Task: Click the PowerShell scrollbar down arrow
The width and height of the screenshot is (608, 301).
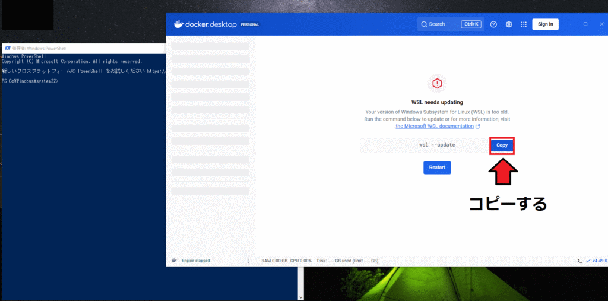Action: 300,297
